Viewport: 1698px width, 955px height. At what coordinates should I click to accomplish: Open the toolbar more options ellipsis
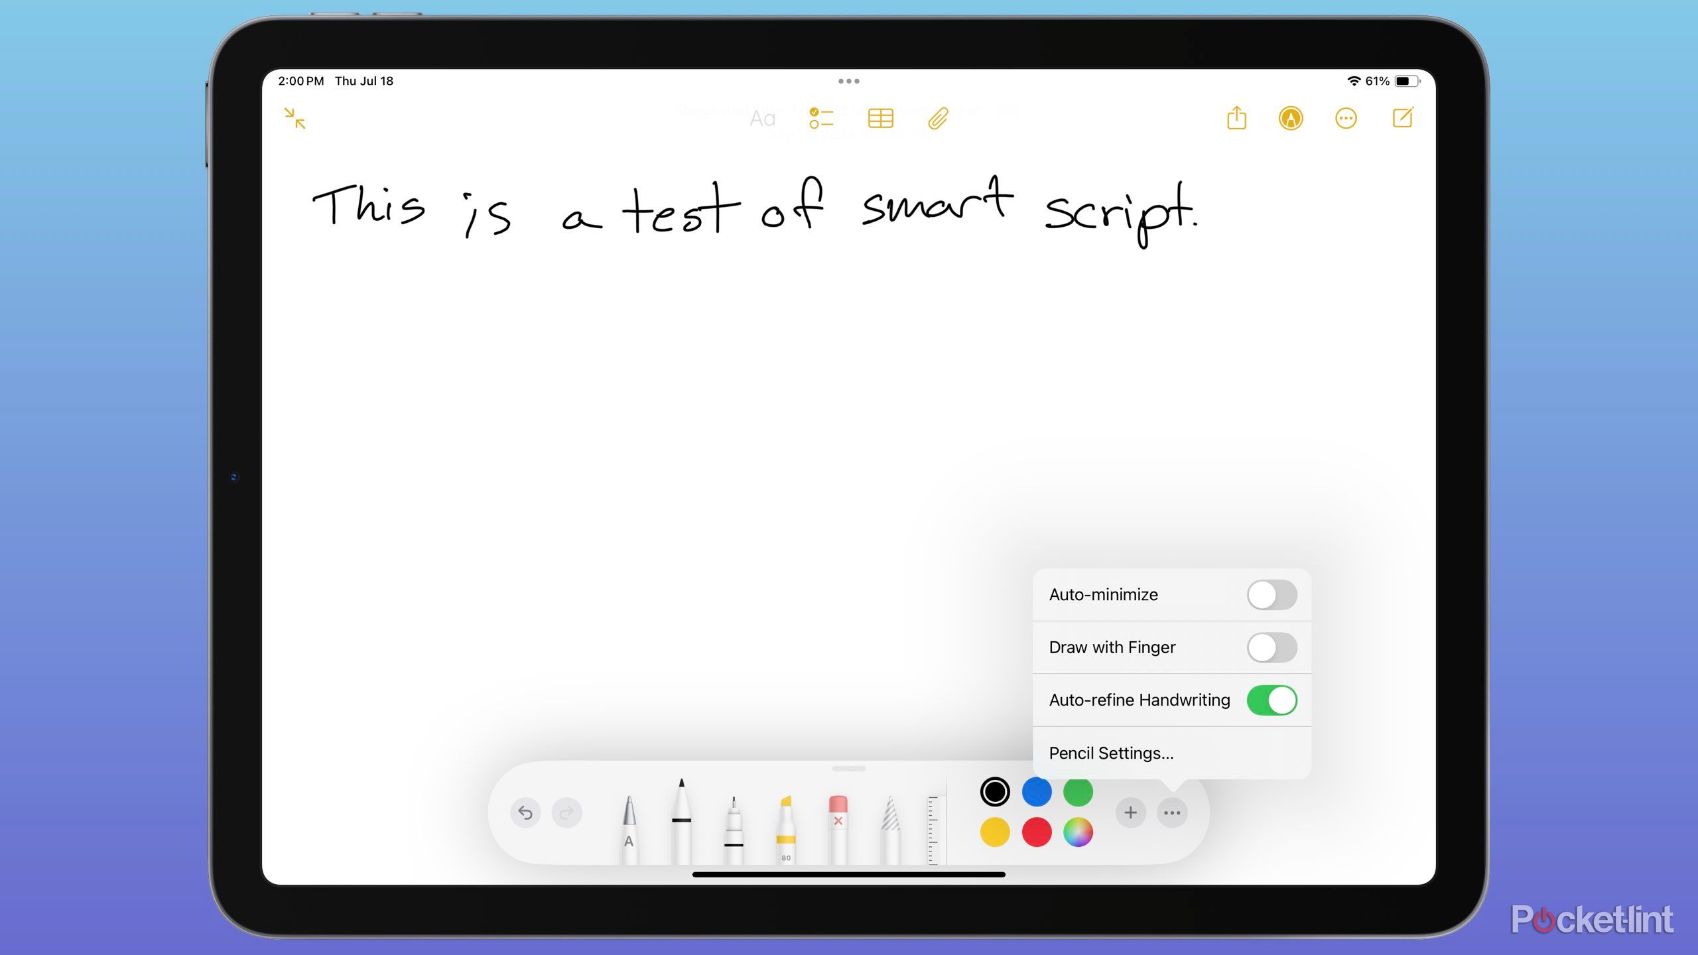coord(1172,812)
